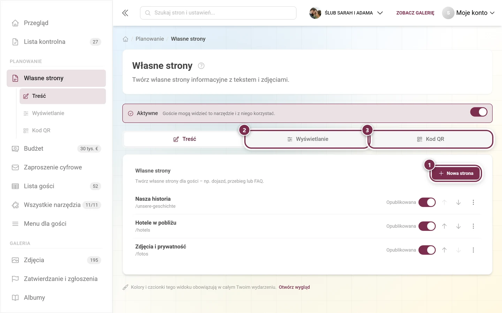This screenshot has height=313, width=502.
Task: Toggle Opublikowana switch for Hotele w pobliżu
Action: (x=427, y=226)
